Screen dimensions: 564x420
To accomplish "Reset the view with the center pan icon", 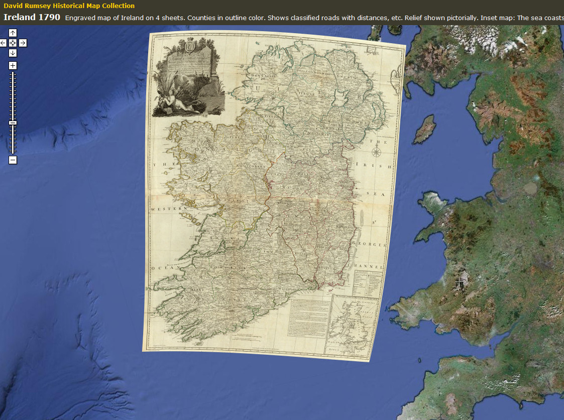I will [x=13, y=43].
